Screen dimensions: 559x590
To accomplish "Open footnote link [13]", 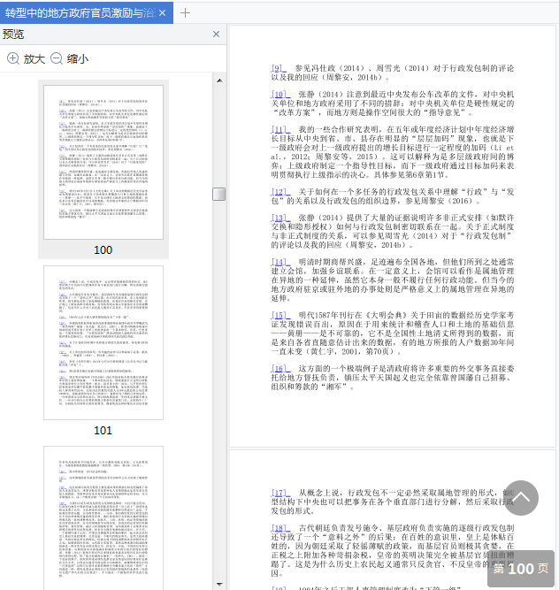I will 280,218.
